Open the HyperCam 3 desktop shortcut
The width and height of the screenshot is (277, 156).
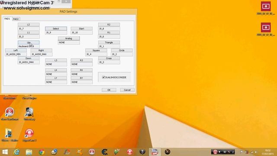(x=29, y=135)
